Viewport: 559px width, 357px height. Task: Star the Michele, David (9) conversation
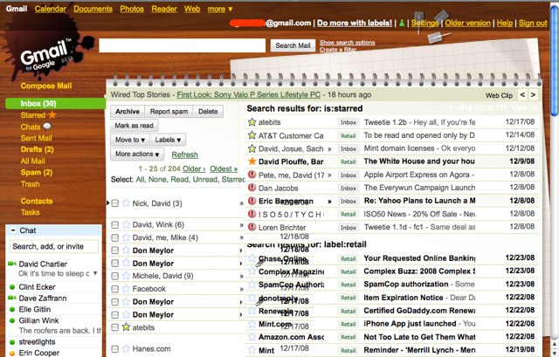[126, 276]
